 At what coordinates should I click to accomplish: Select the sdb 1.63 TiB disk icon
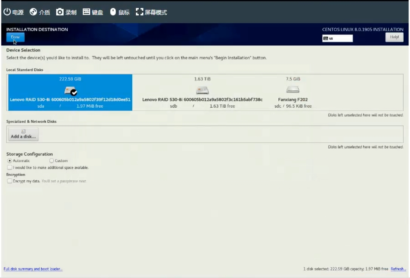tap(203, 90)
